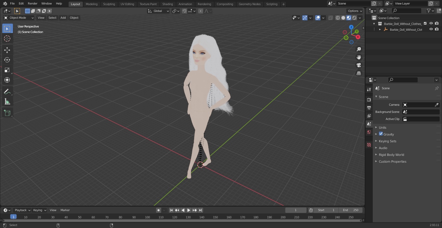
Task: Click the play animation button
Action: [189, 210]
